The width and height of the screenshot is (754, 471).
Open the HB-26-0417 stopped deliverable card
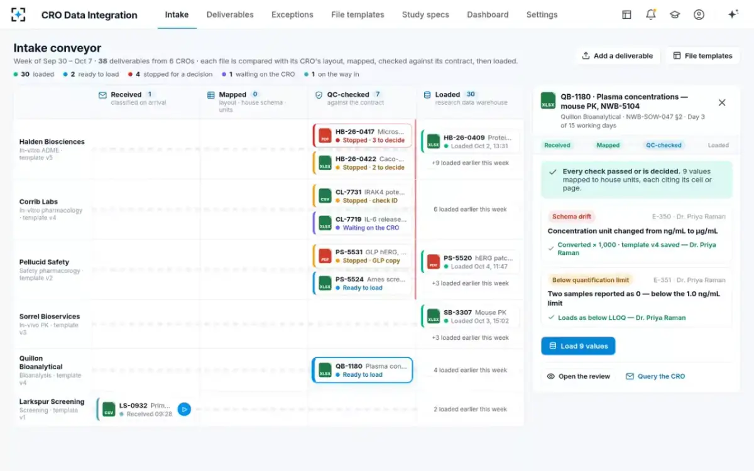(363, 136)
